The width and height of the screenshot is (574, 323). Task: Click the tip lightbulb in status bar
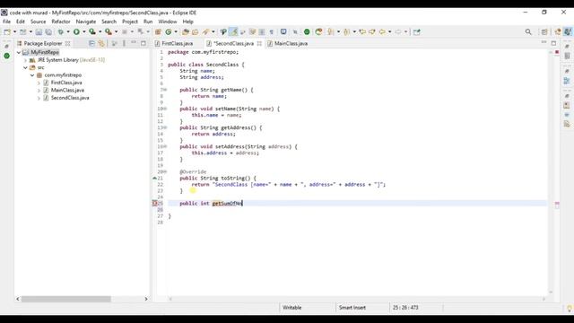click(x=570, y=308)
